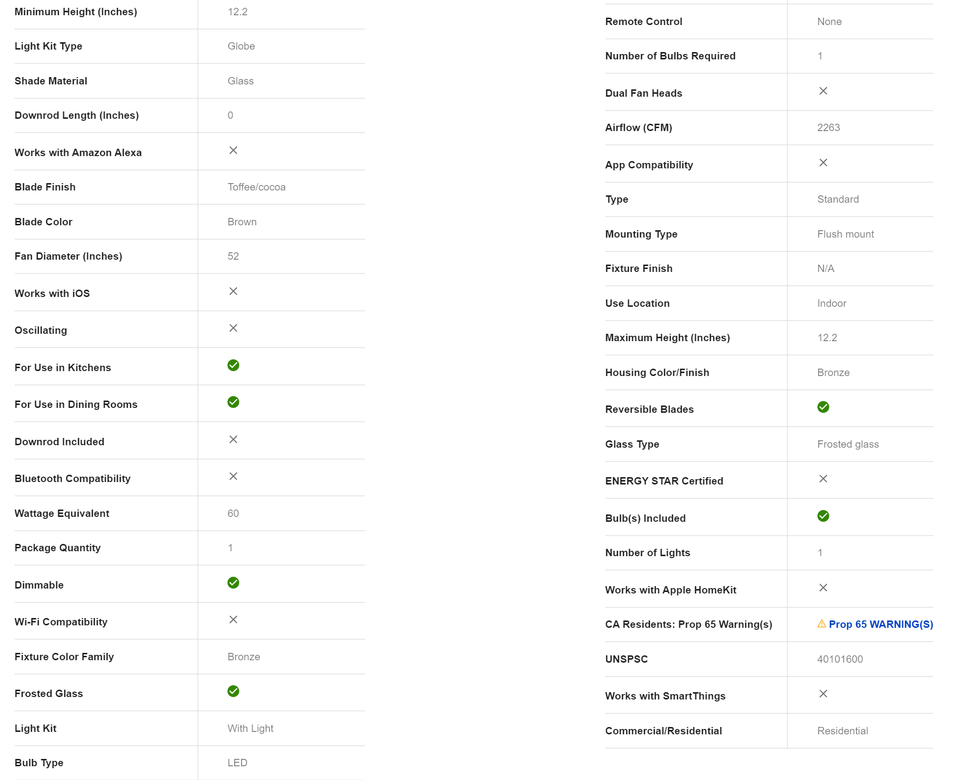Click green checkmark for For Use in Kitchens
Viewport: 954px width, 780px height.
click(x=233, y=365)
